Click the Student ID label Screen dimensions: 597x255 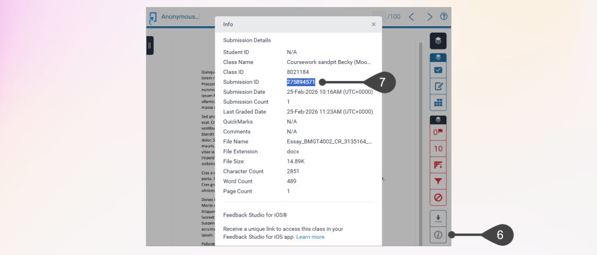[x=236, y=52]
